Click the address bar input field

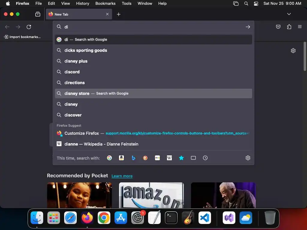click(154, 27)
